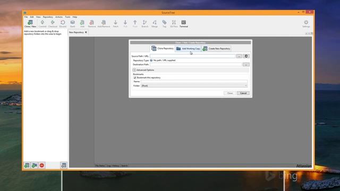Toggle Bookmark this repository checkbox
This screenshot has height=191, width=340.
point(135,78)
